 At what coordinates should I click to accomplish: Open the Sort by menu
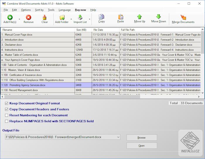point(39,10)
